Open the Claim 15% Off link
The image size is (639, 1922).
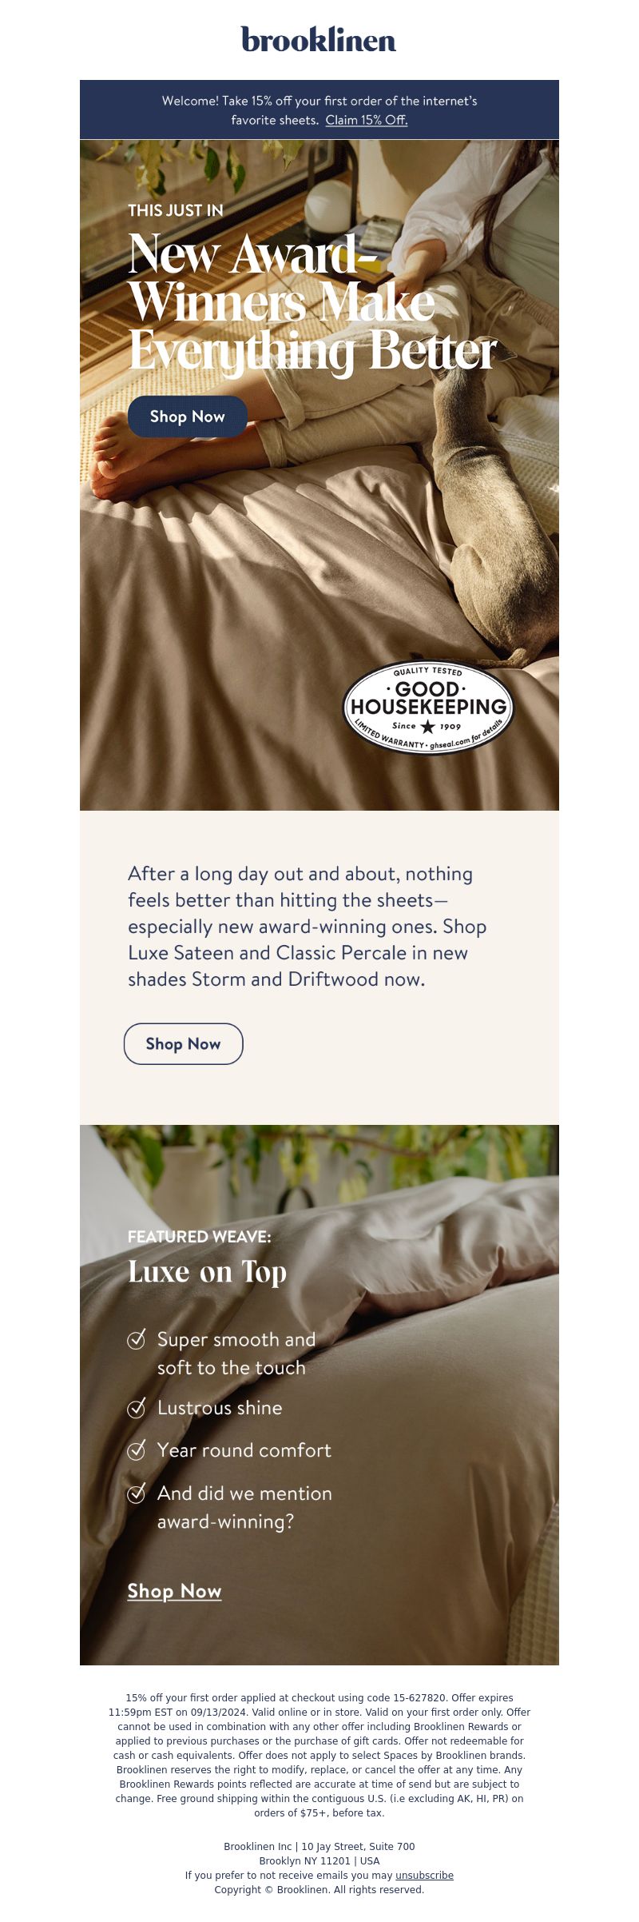[367, 120]
